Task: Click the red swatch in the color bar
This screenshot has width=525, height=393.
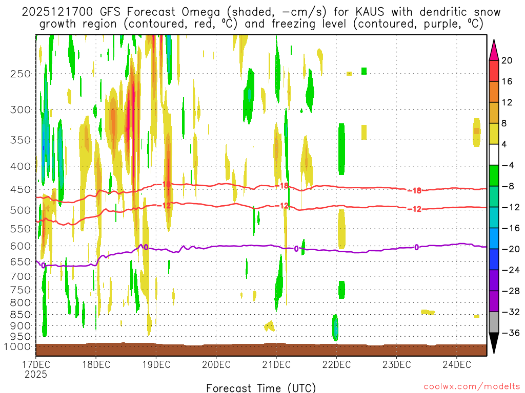Action: (x=494, y=71)
